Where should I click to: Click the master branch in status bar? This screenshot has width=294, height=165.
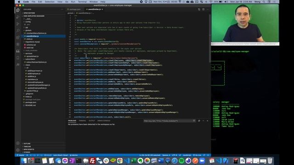tap(20, 155)
